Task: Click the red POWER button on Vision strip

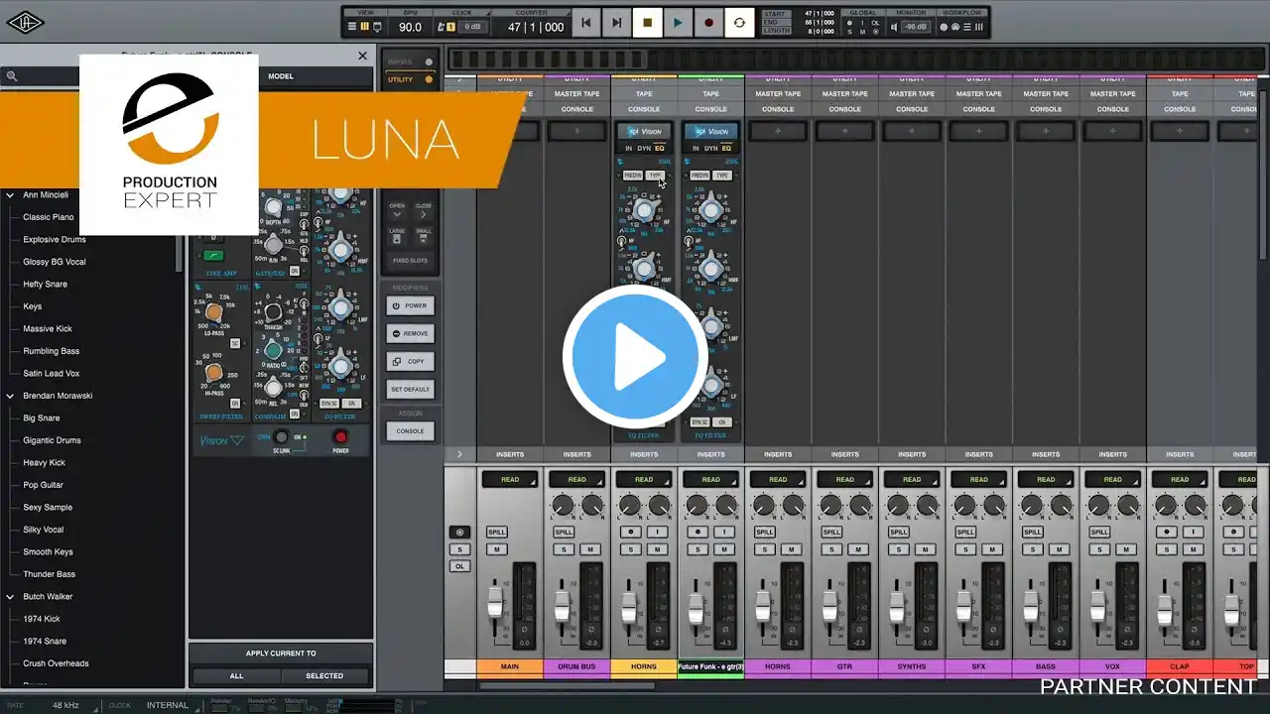Action: tap(340, 437)
